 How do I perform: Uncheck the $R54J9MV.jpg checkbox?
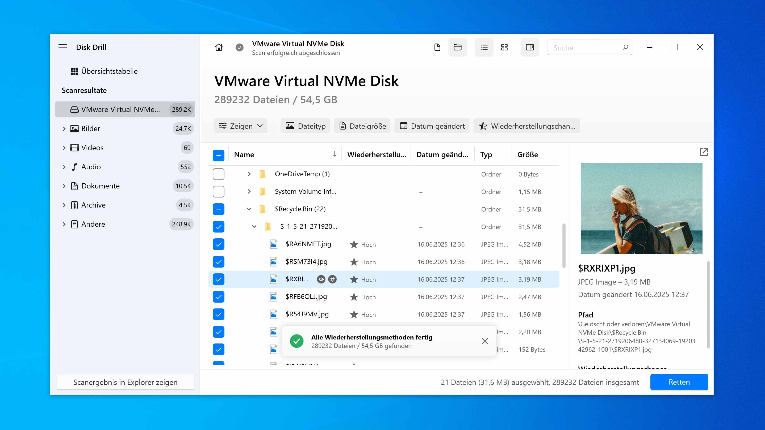click(218, 314)
